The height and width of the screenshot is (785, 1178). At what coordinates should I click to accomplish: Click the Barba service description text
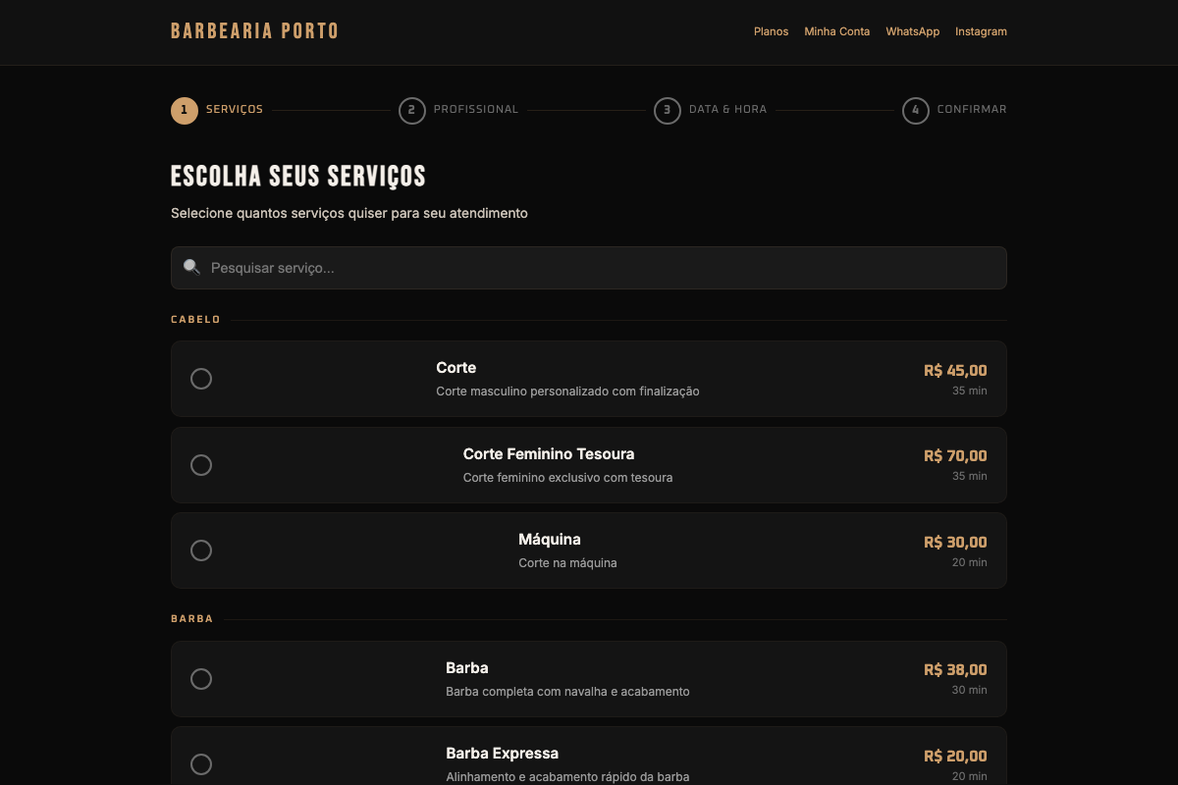(x=567, y=692)
